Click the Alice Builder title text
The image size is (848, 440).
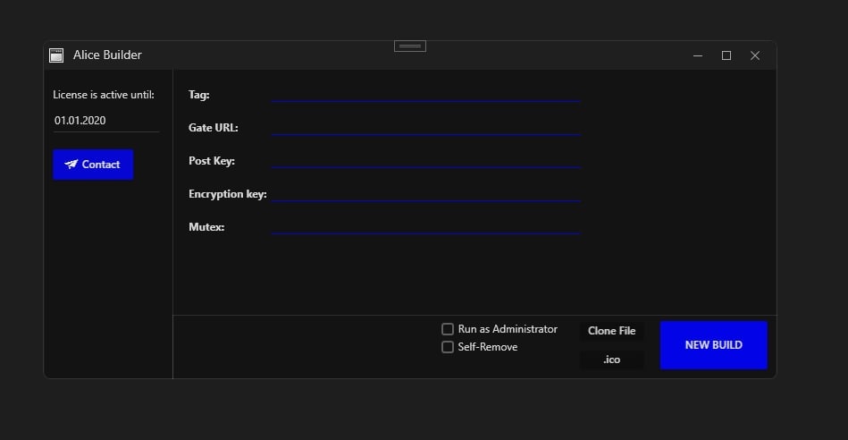(x=107, y=55)
